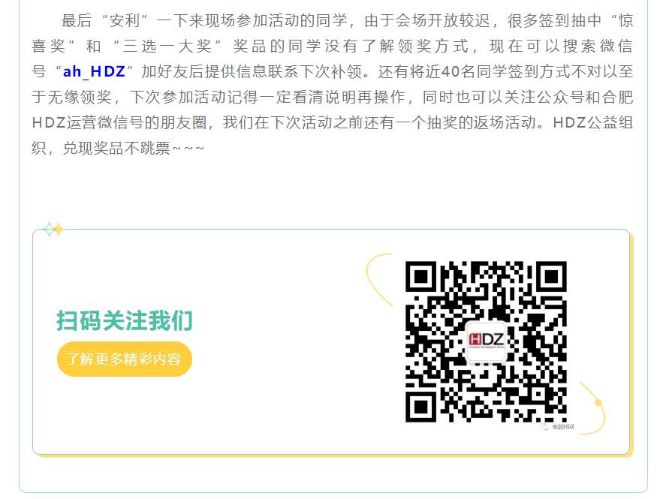The image size is (666, 499).
Task: Click the phrase 兑现奖品不跳票 in last line
Action: click(116, 148)
